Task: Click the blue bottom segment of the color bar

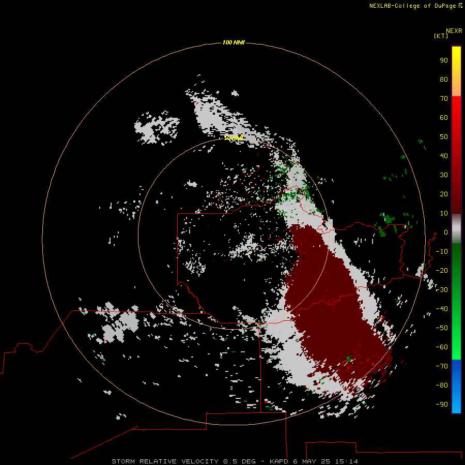Action: [x=456, y=386]
